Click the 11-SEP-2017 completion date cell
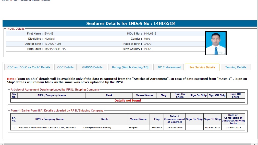258x145 pixels. (233, 128)
